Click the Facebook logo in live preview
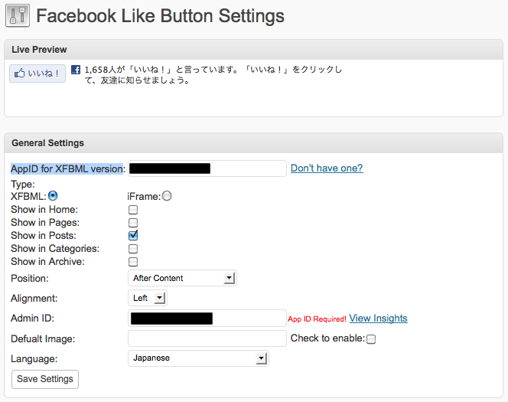Image resolution: width=508 pixels, height=402 pixels. (76, 70)
